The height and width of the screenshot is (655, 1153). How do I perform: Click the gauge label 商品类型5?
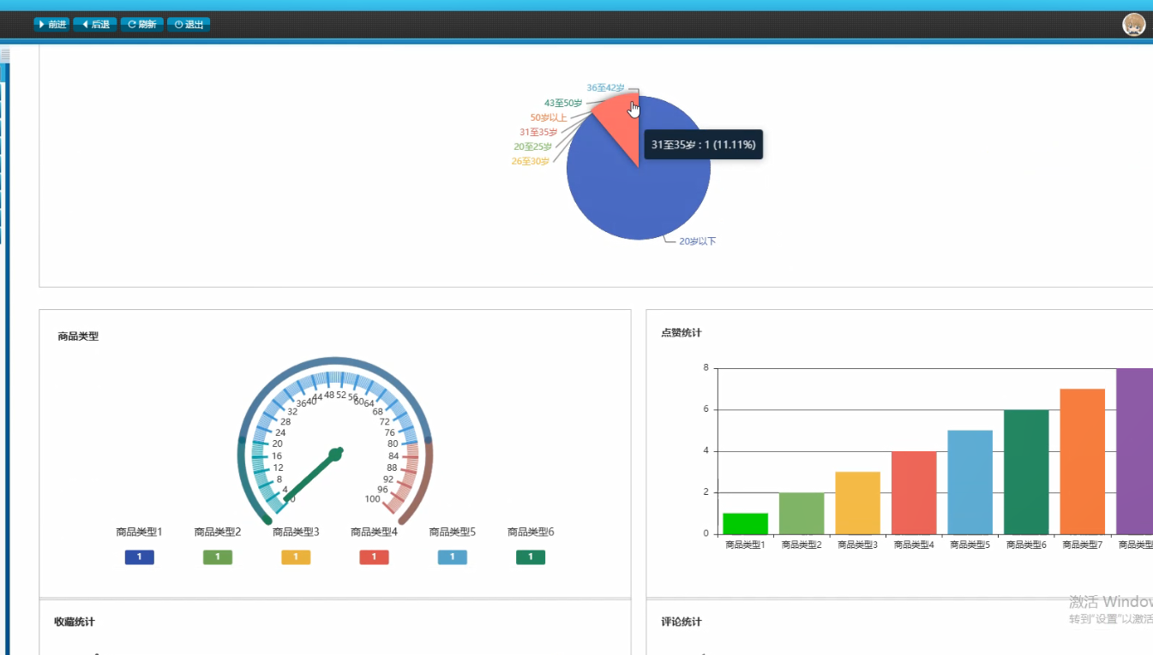453,532
